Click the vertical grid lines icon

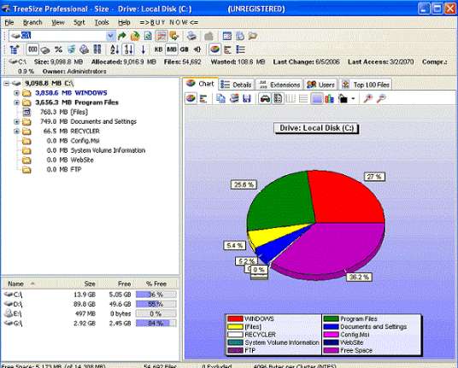291,99
